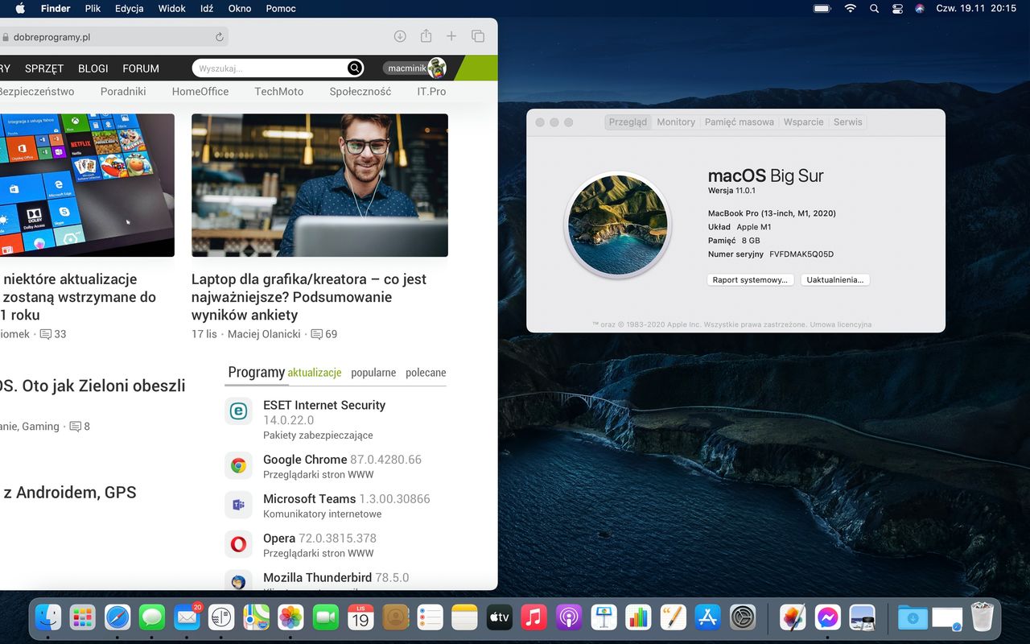Image resolution: width=1030 pixels, height=644 pixels.
Task: Click Safari's Share toolbar button
Action: (x=426, y=36)
